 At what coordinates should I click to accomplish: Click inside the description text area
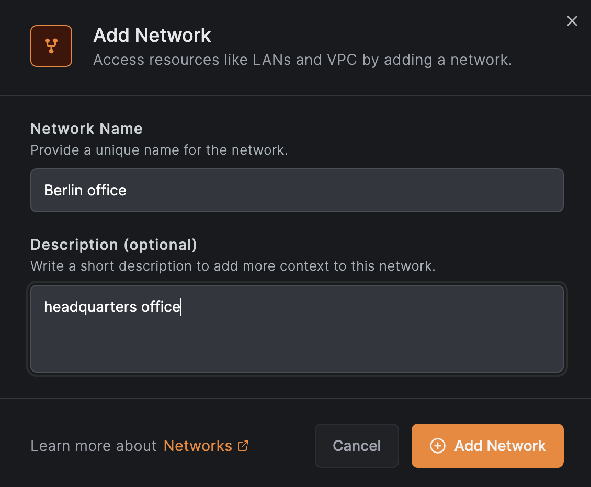click(297, 329)
